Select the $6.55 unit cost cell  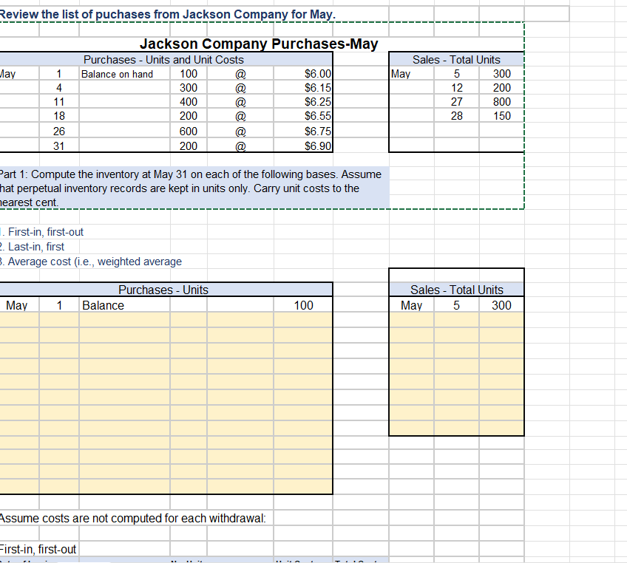click(303, 116)
